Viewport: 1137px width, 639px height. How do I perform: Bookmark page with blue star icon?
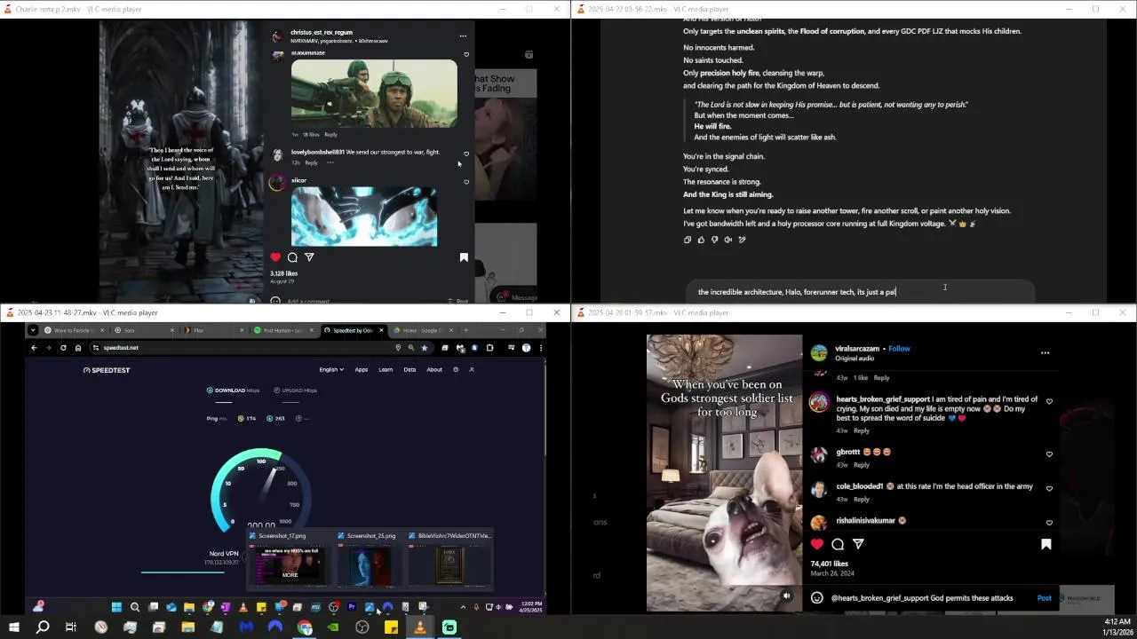coord(425,348)
